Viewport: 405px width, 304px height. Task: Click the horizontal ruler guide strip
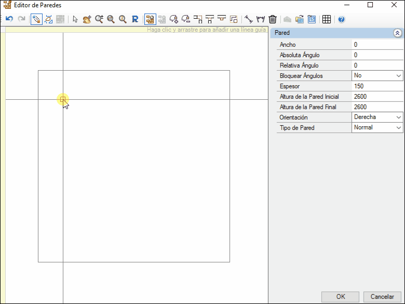pyautogui.click(x=137, y=30)
